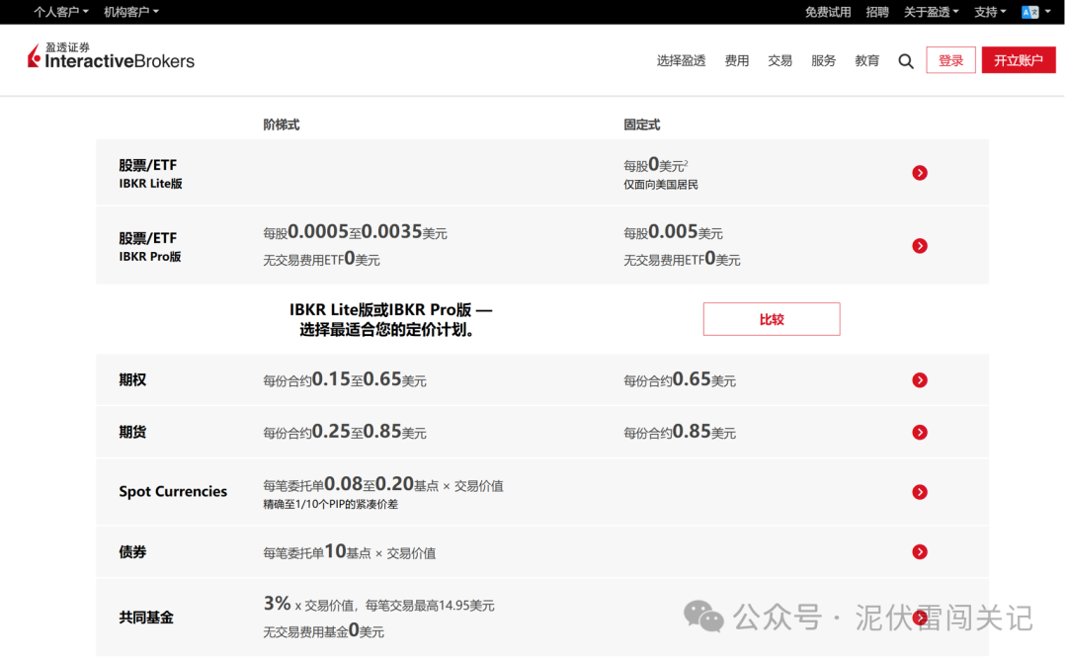Click the 登录 button
The image size is (1067, 660).
[950, 60]
